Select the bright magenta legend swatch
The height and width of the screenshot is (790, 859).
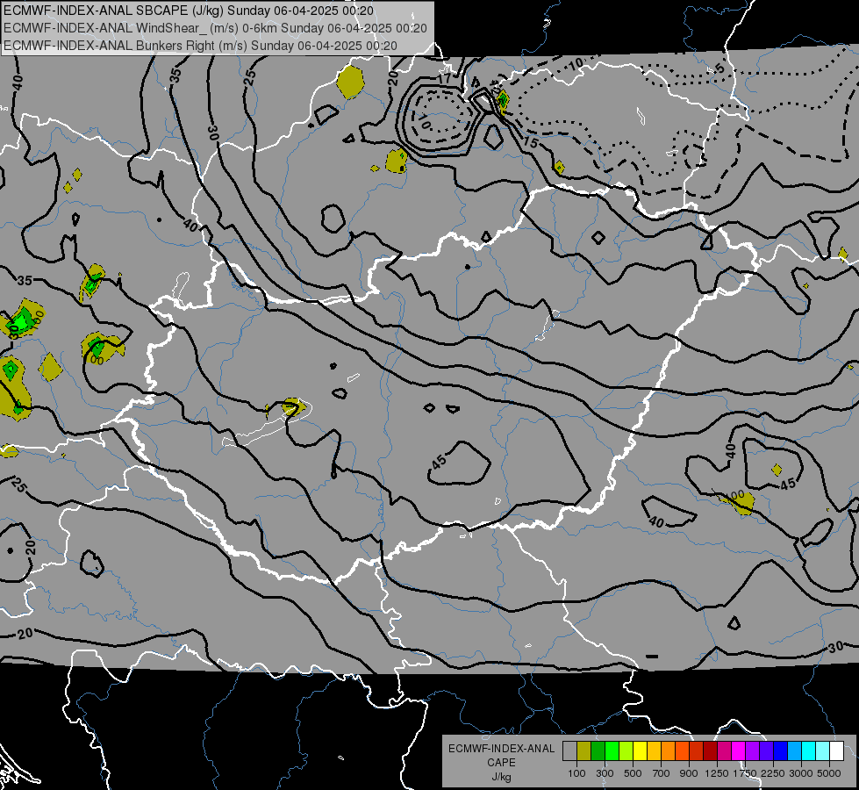(739, 751)
